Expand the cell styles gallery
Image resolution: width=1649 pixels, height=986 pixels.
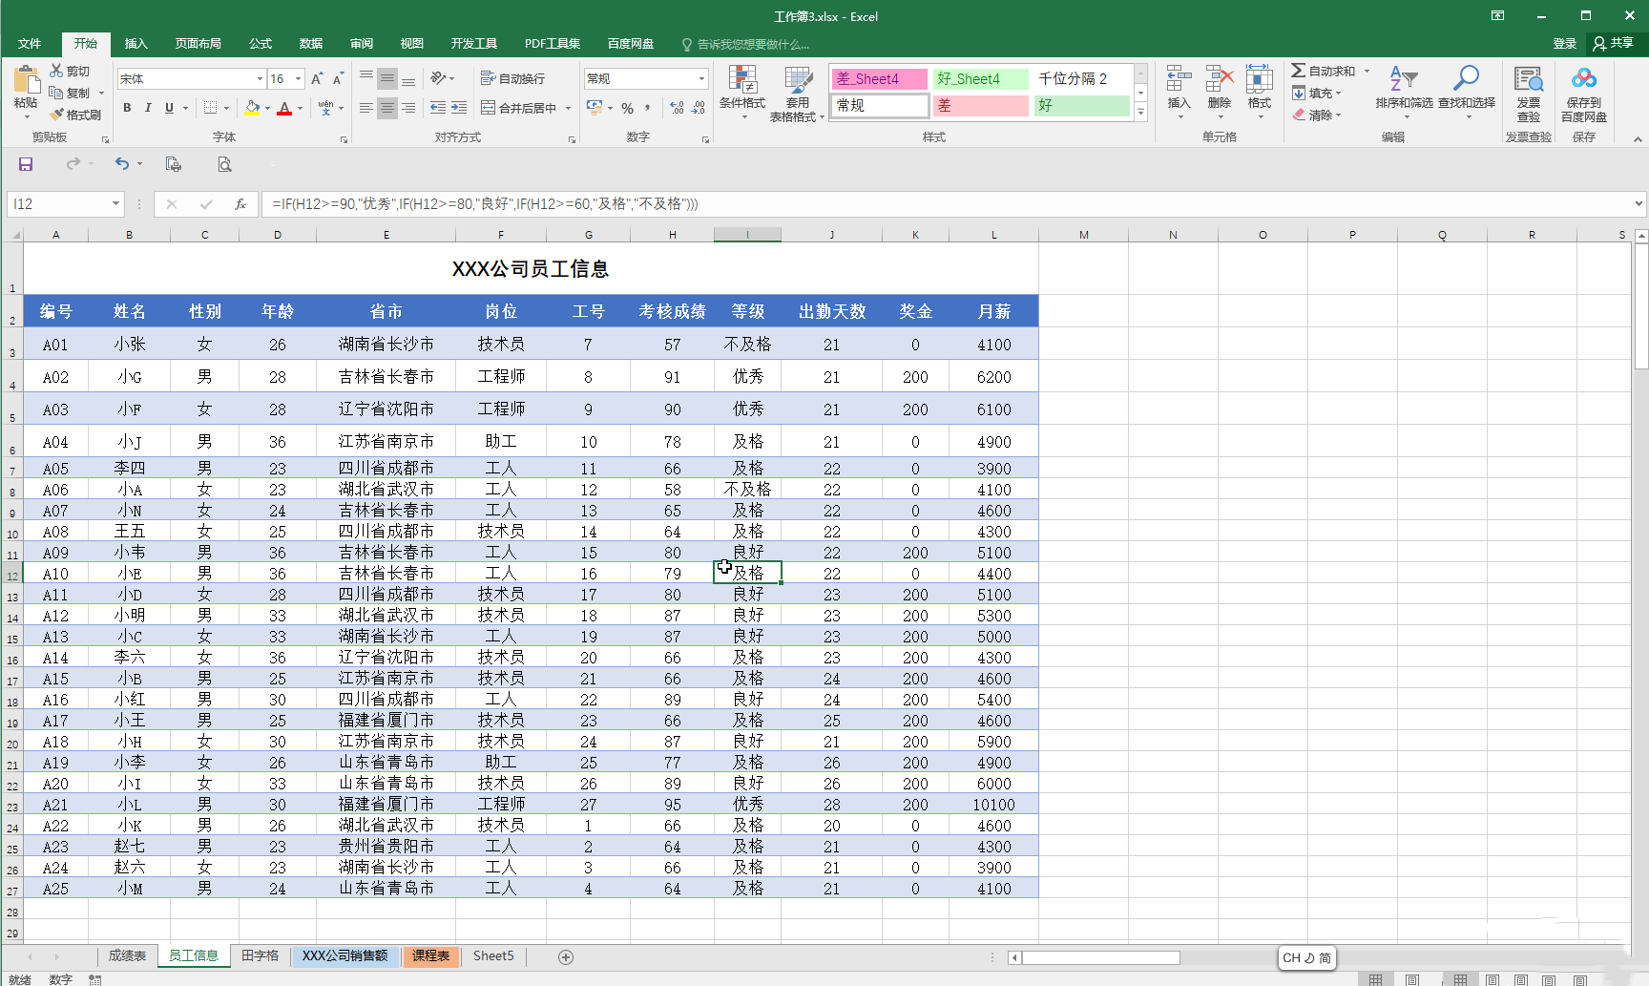coord(1140,112)
